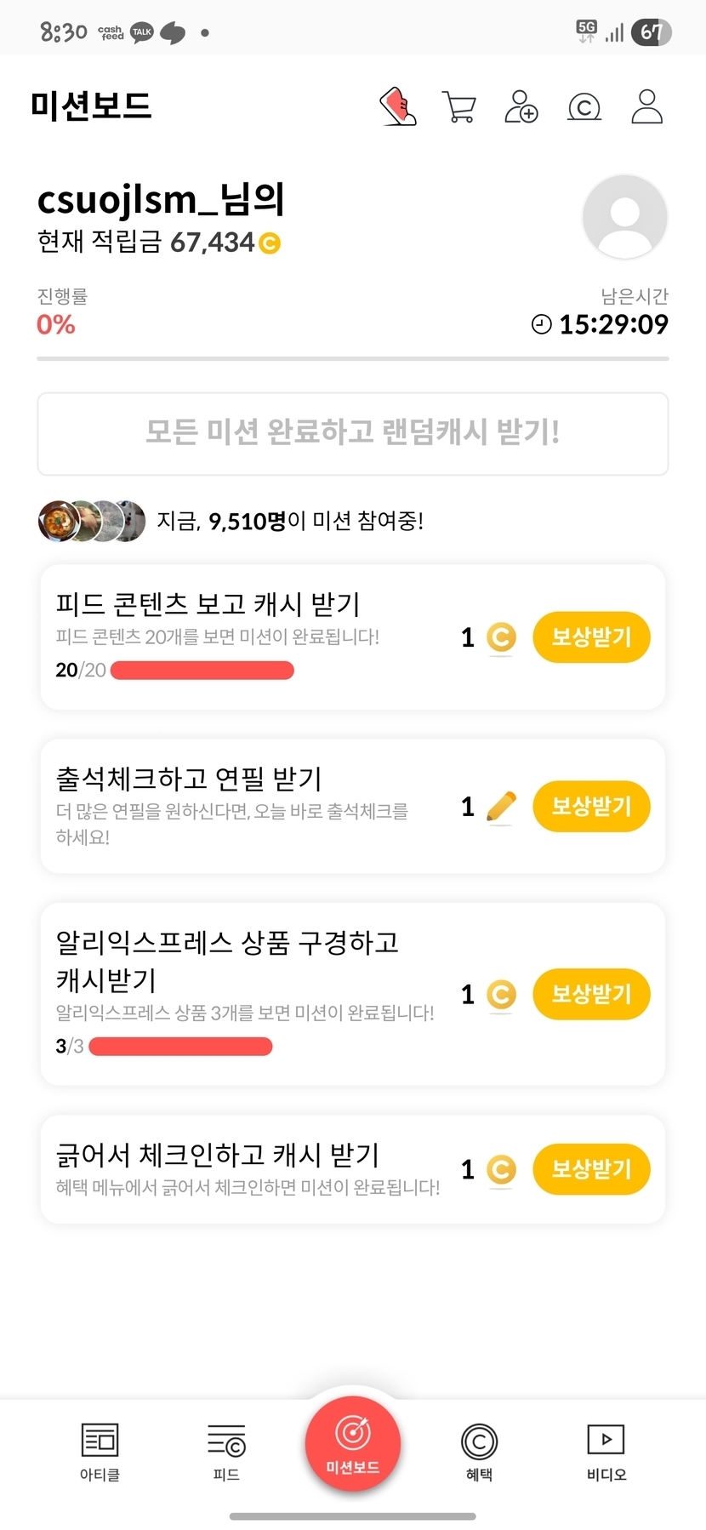Claim reward for 긁어서 체크인 mission
The image size is (706, 1530).
(591, 1168)
